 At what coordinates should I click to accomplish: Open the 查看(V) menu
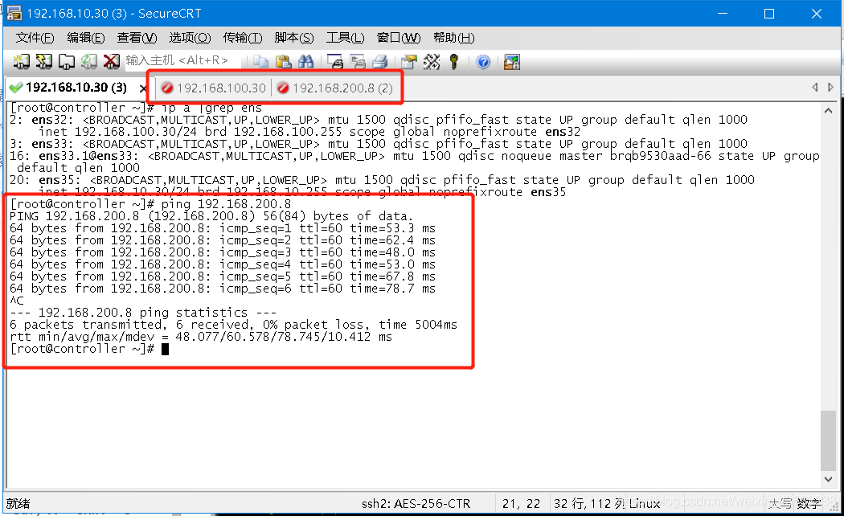[137, 38]
